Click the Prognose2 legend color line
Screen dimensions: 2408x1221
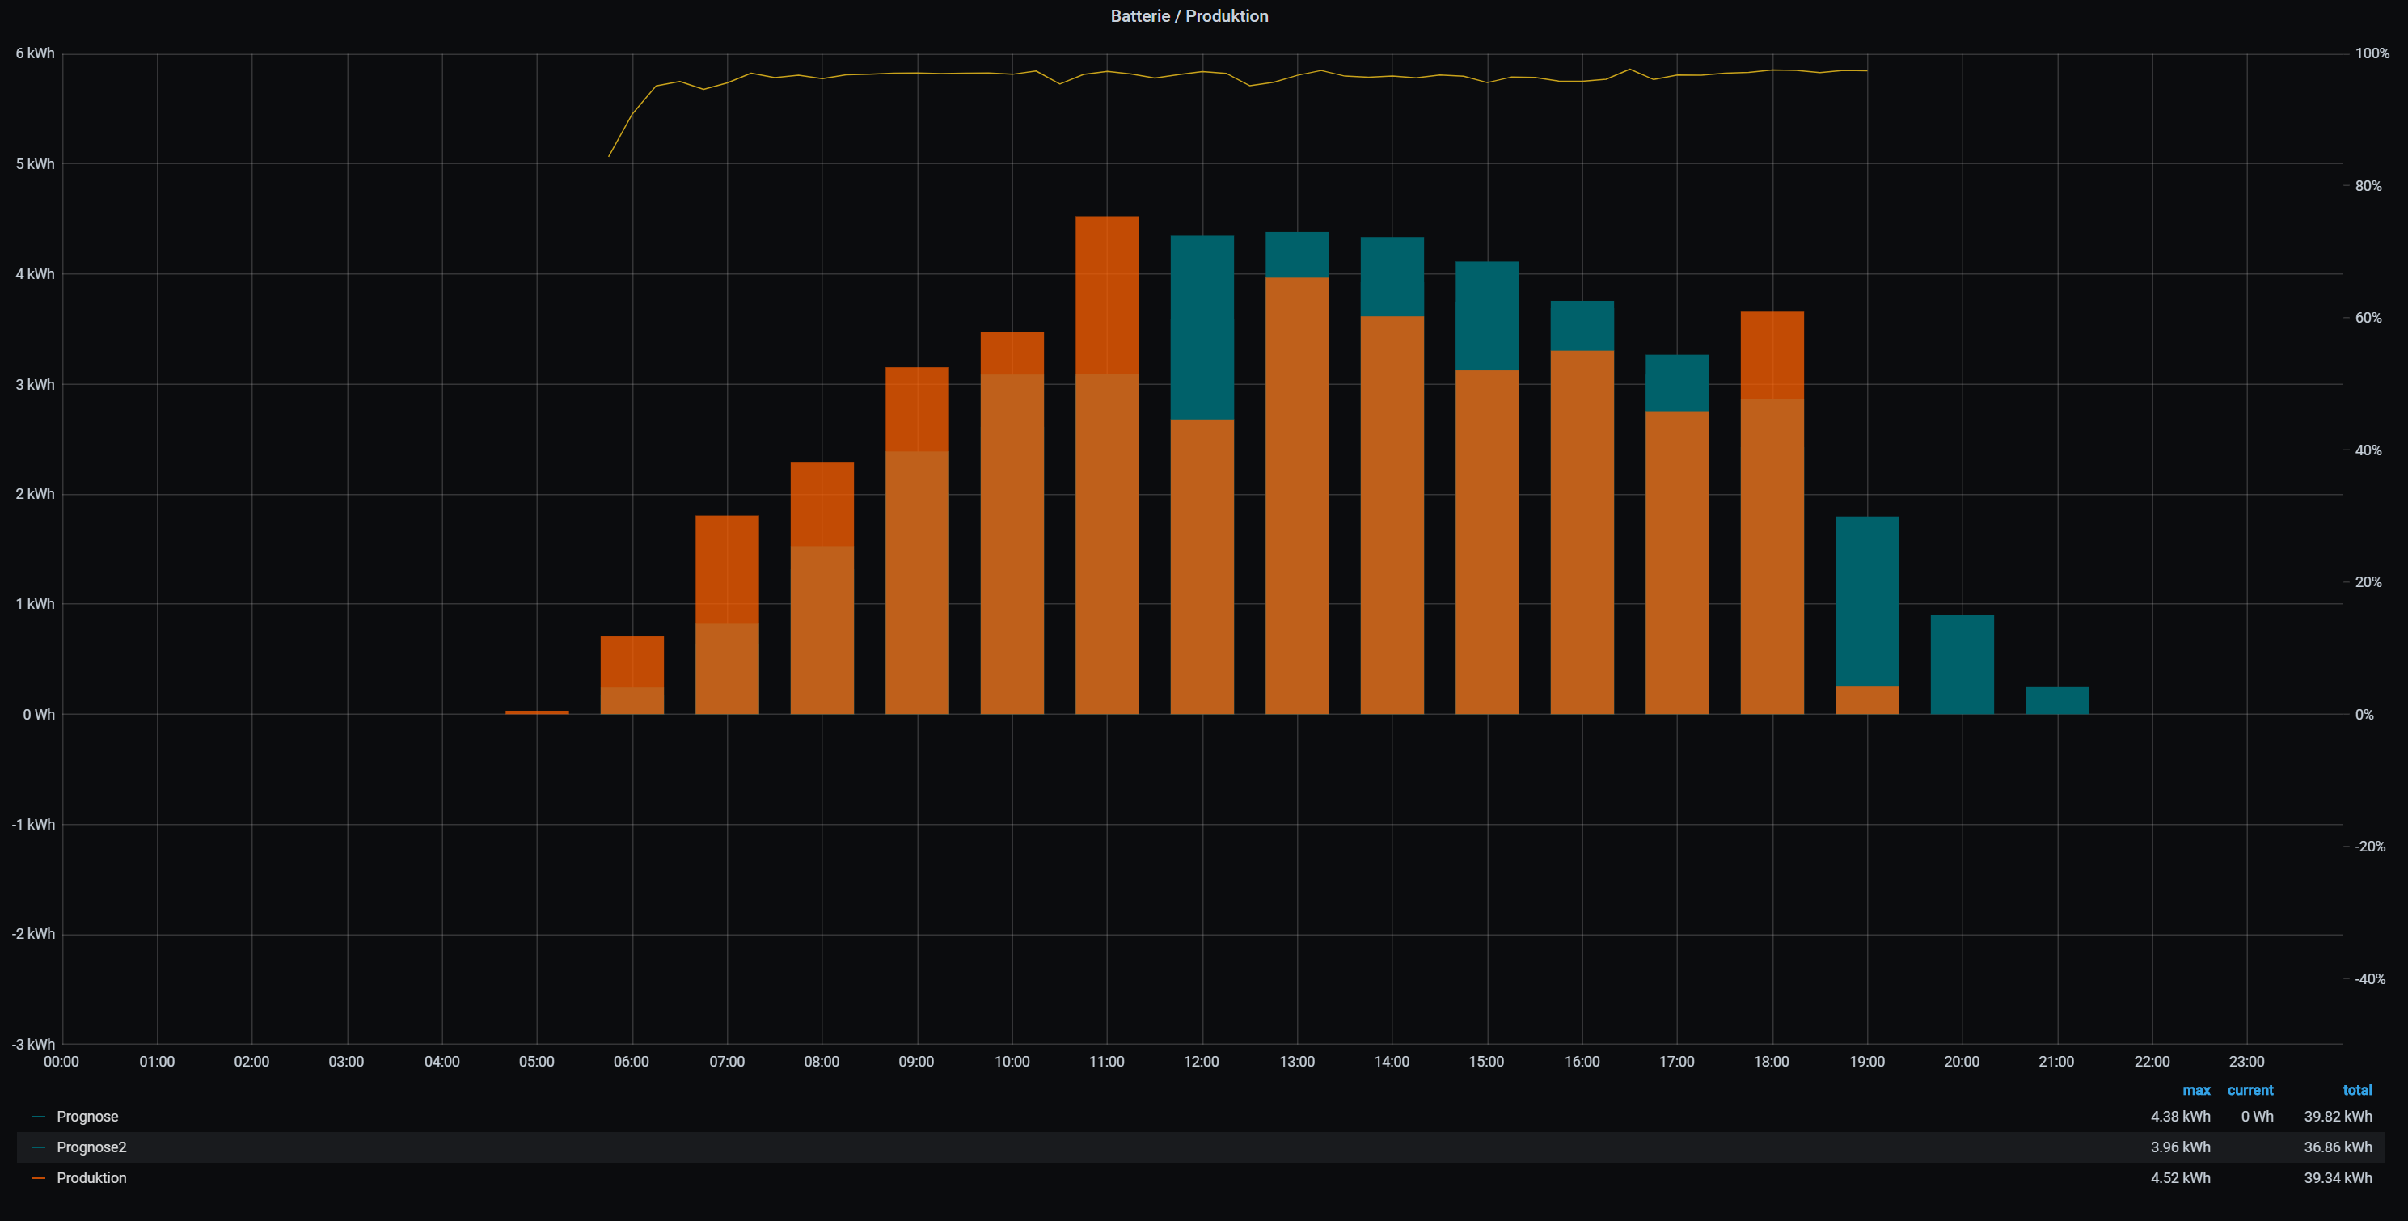(x=38, y=1147)
